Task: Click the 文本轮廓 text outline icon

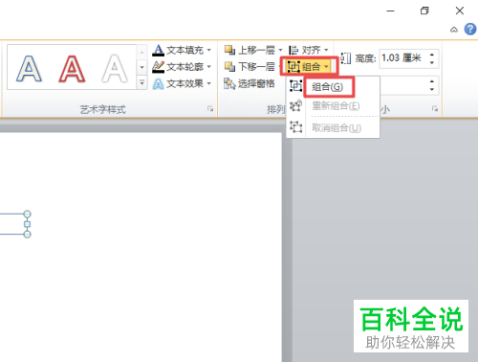Action: click(x=158, y=67)
